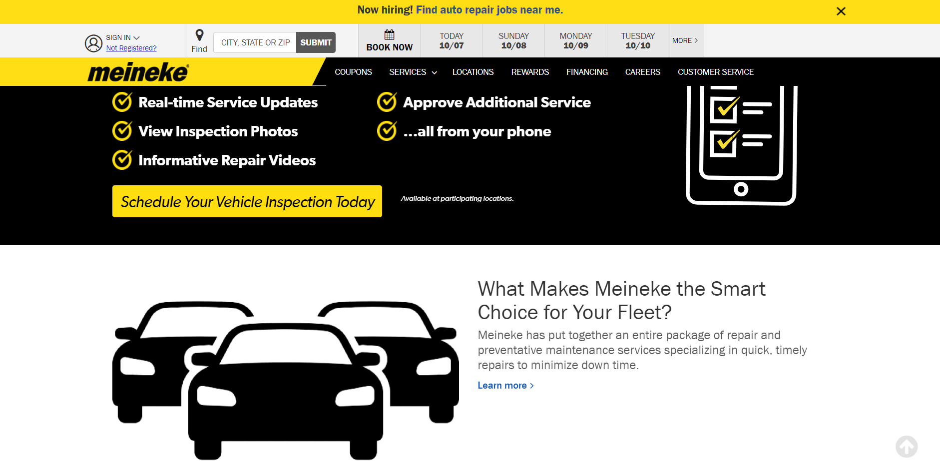Viewport: 940px width, 461px height.
Task: Select the Tuesday 10/10 booking tab
Action: click(x=637, y=40)
